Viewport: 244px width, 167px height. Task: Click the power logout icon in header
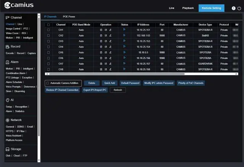pyautogui.click(x=239, y=8)
